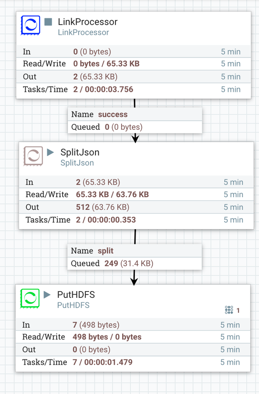Image resolution: width=259 pixels, height=394 pixels.
Task: Click PutHDFS In value 7 (498 bytes)
Action: 96,325
